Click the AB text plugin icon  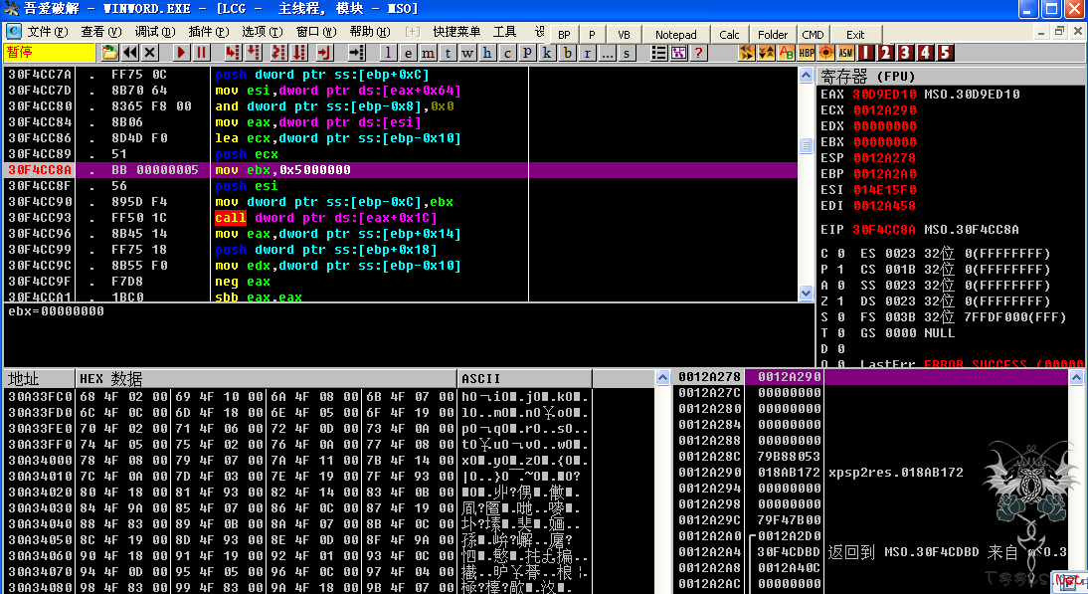pos(786,53)
